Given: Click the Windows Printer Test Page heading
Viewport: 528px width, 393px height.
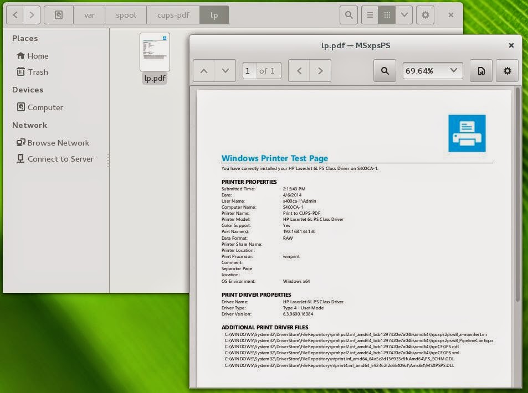Looking at the screenshot, I should (275, 158).
